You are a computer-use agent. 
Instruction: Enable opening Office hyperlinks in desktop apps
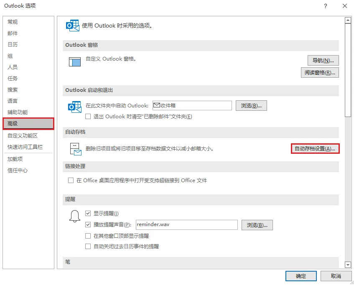tap(71, 181)
